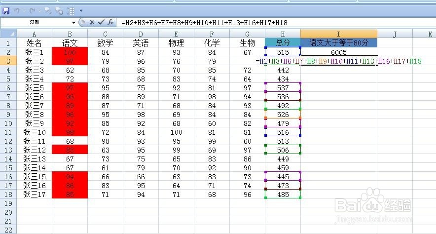Confirm formula with checkmark icon
Image resolution: width=436 pixels, height=234 pixels.
coord(101,22)
